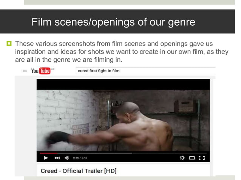Click the search field containing 'creed first fight in film'
This screenshot has height=180, width=241.
(145, 71)
